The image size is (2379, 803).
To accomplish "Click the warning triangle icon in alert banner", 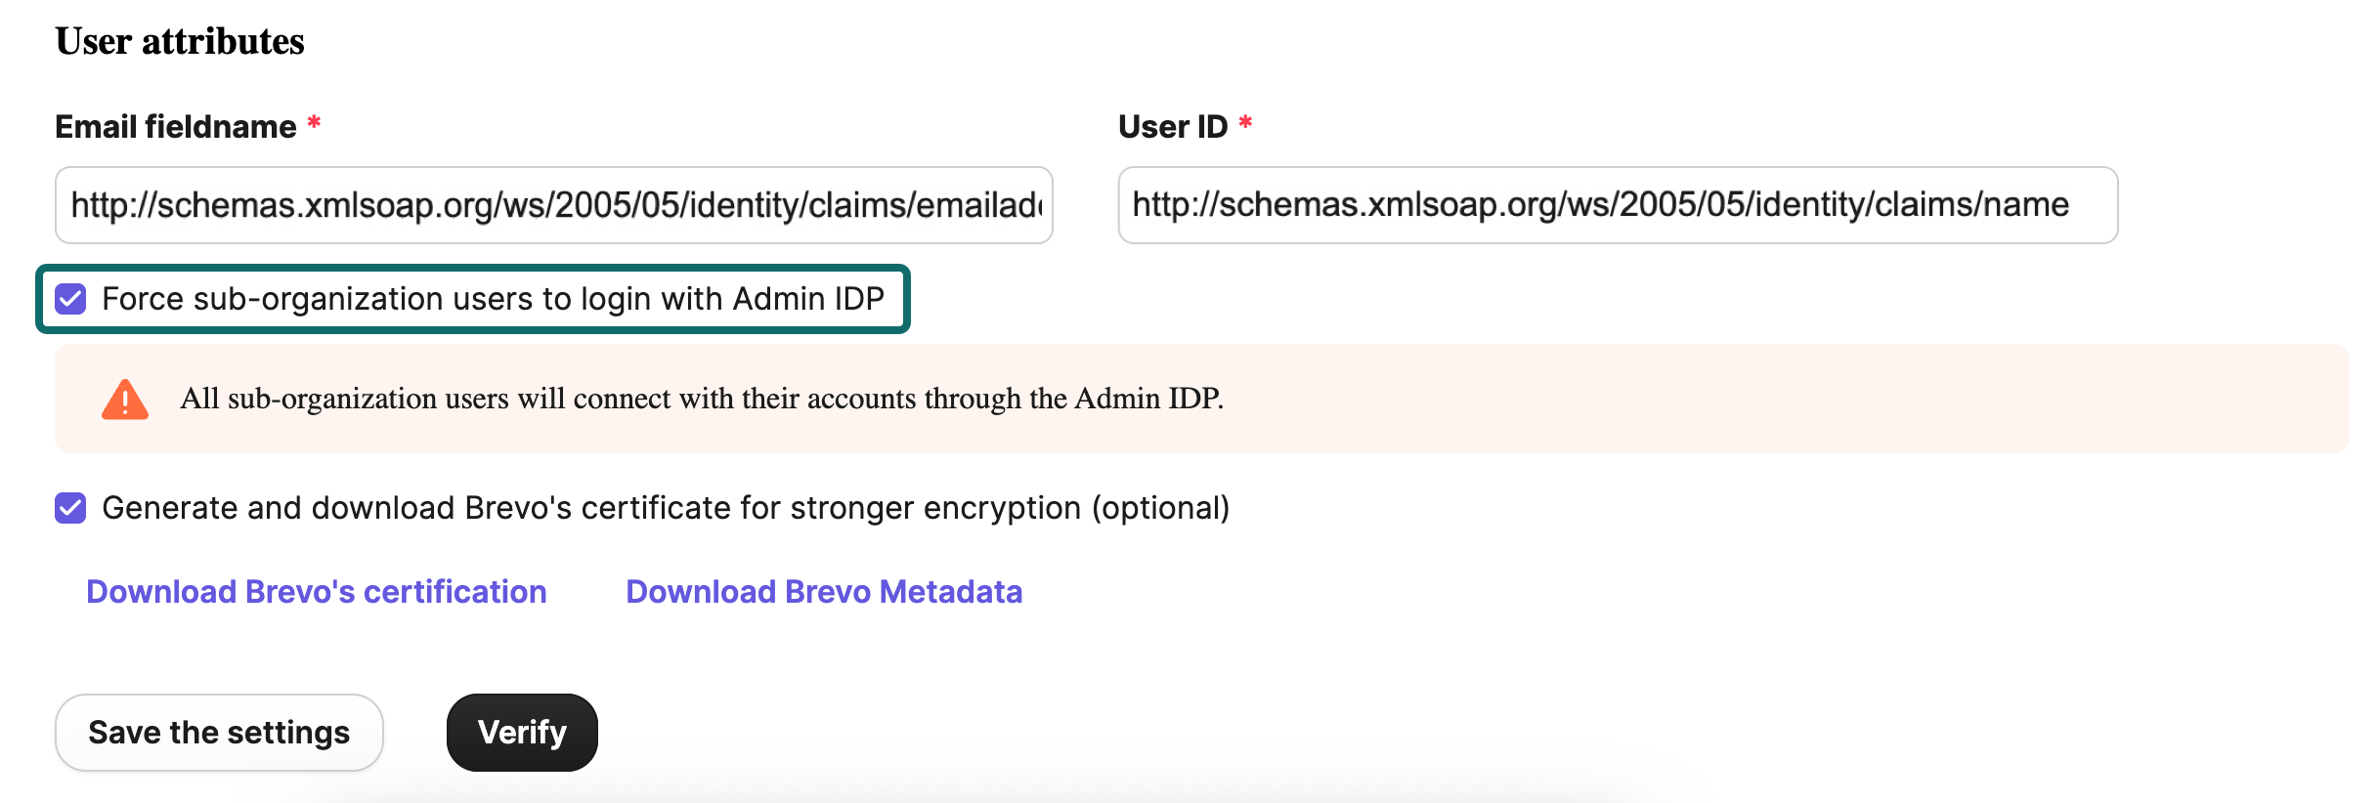I will click(x=124, y=399).
